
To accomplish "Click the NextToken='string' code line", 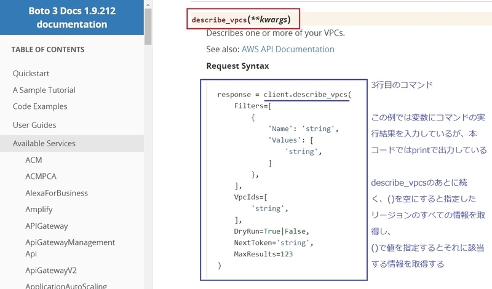I will tap(273, 242).
